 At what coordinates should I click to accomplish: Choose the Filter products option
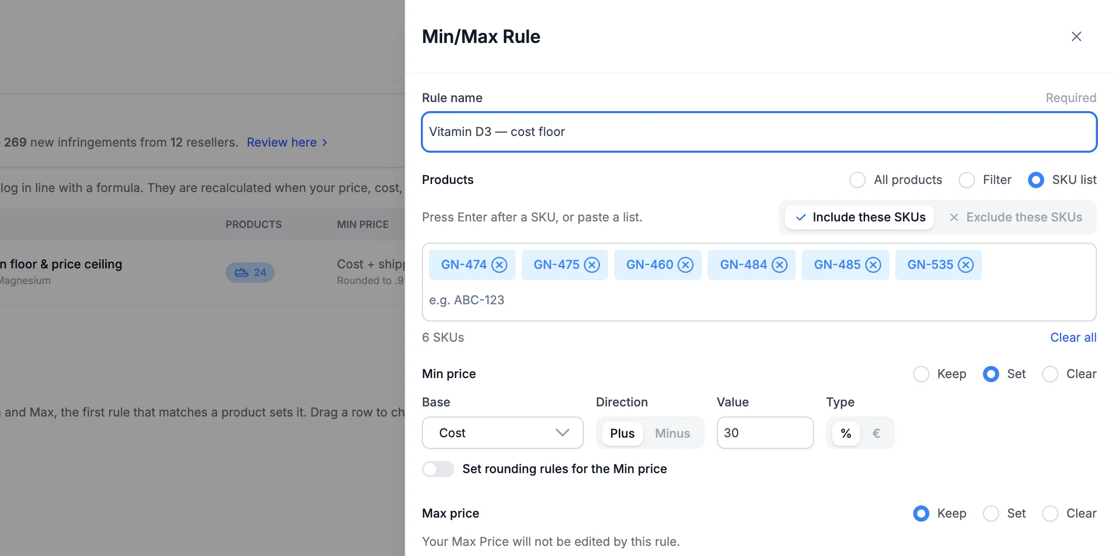967,180
